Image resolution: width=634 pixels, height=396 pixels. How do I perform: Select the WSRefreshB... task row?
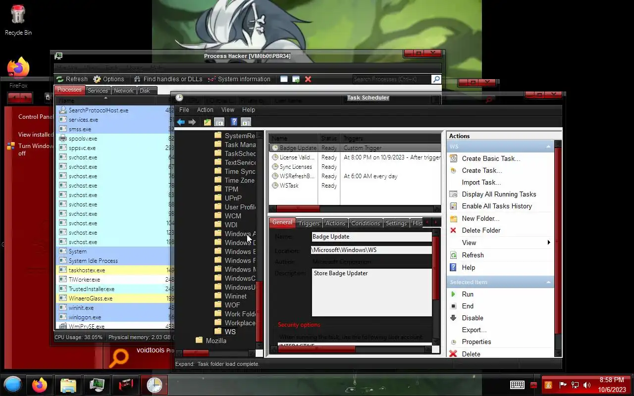[x=354, y=176]
